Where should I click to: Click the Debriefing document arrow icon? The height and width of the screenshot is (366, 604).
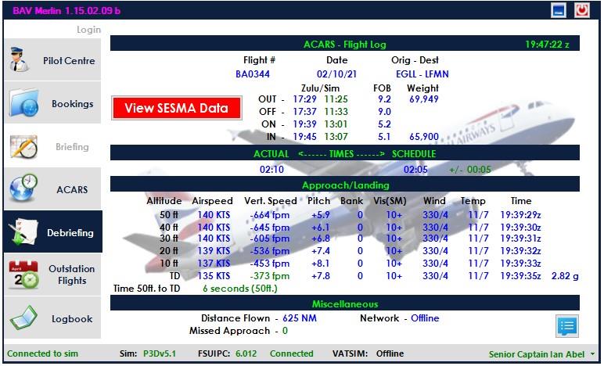(x=23, y=231)
